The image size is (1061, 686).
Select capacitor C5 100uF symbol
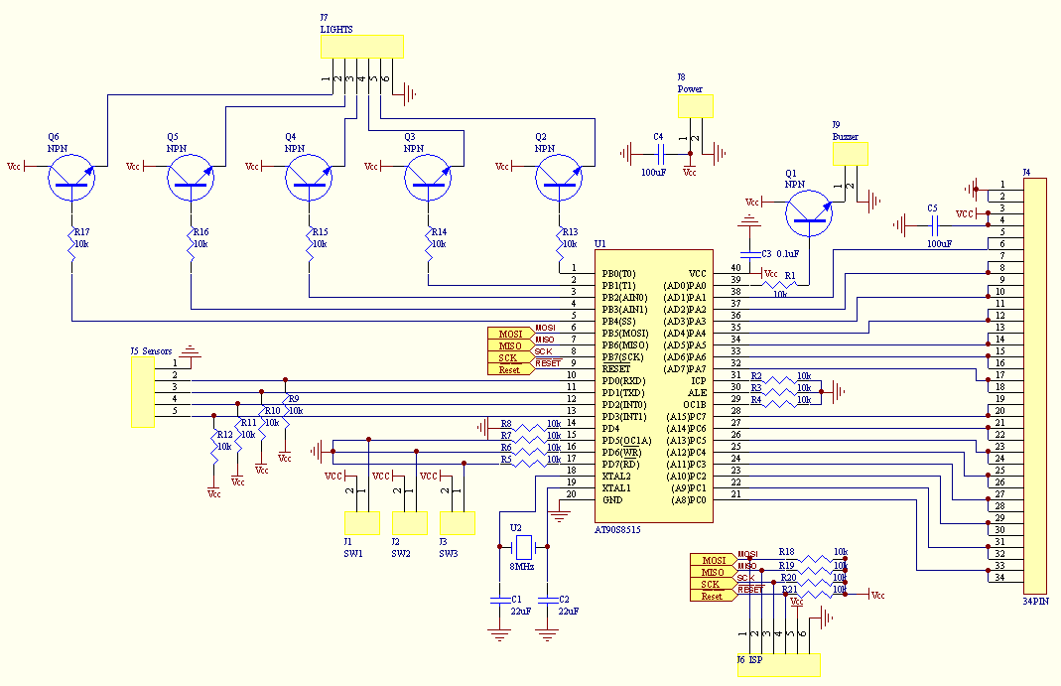(x=934, y=224)
